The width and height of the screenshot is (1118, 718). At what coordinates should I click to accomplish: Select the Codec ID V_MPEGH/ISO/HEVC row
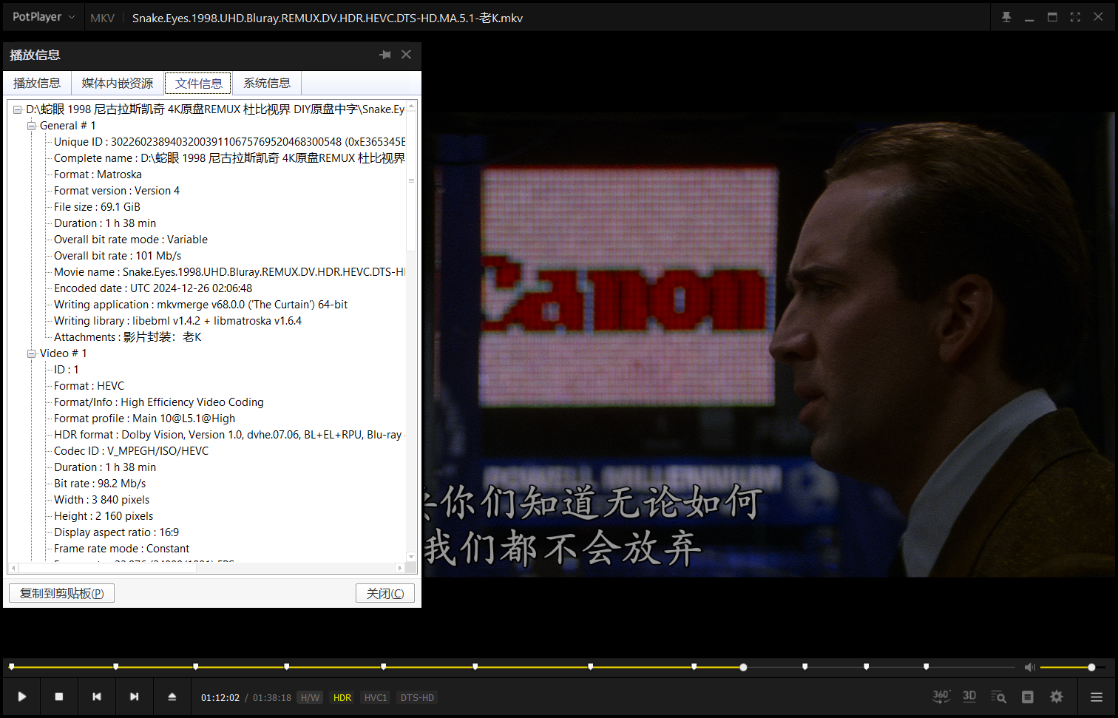pos(131,451)
